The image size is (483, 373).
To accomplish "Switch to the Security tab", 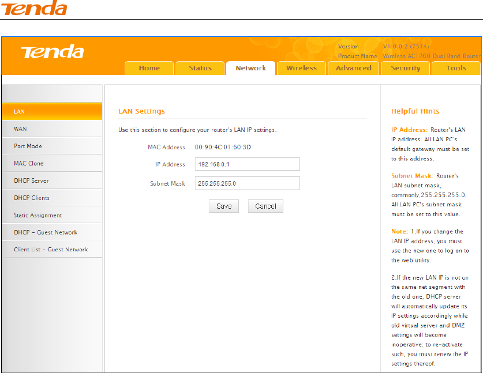I will click(x=405, y=68).
